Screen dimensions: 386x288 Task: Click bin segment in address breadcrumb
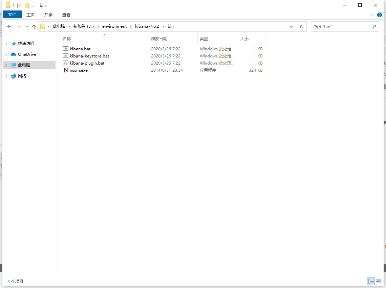click(x=171, y=26)
